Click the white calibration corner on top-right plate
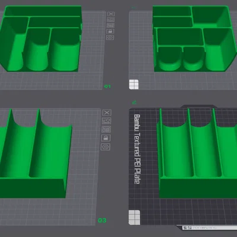This screenshot has width=237, height=237. (x=134, y=85)
